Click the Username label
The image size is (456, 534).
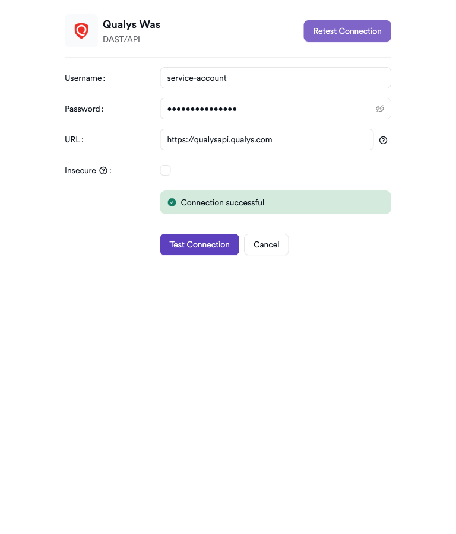point(84,78)
